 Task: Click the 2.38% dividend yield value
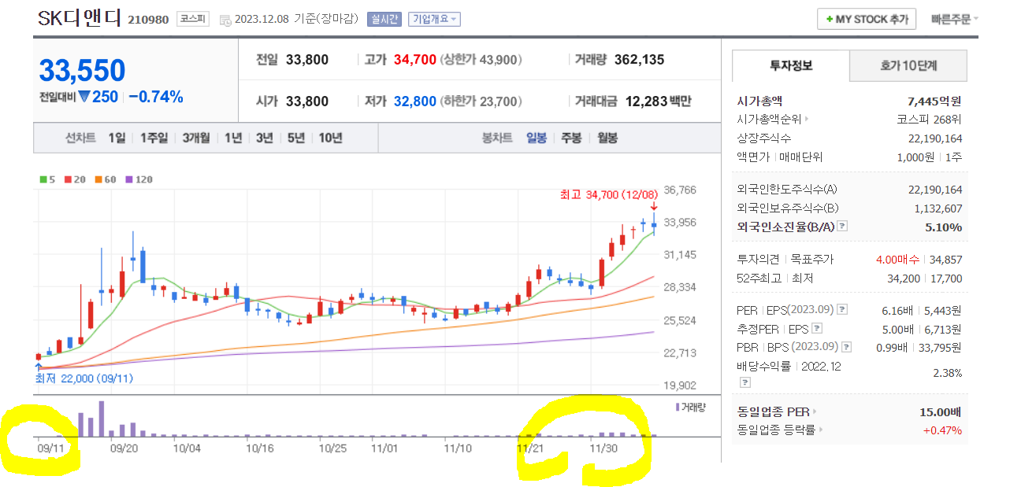[947, 373]
